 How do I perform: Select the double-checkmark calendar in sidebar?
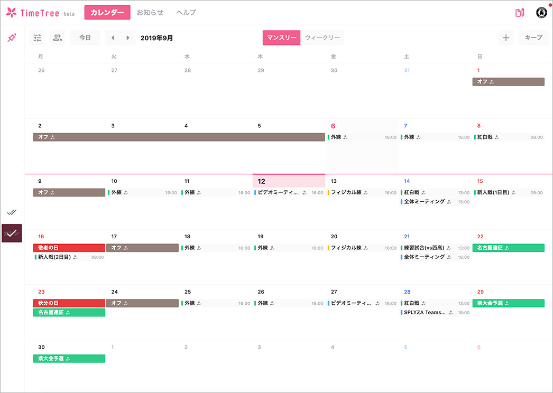[12, 212]
